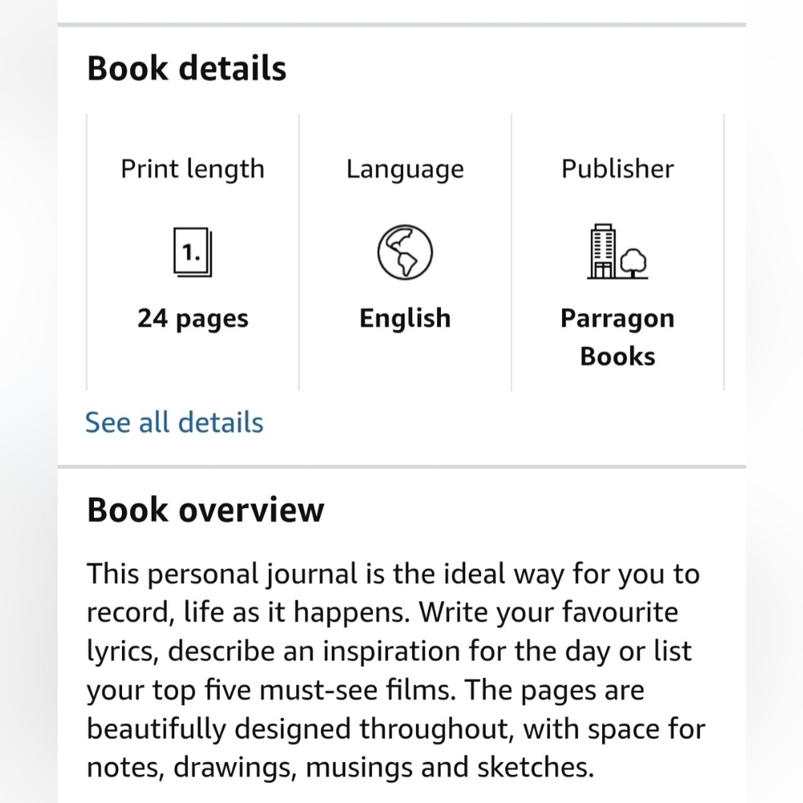This screenshot has height=803, width=803.
Task: Click the horizontal divider above Book details
Action: (x=401, y=25)
